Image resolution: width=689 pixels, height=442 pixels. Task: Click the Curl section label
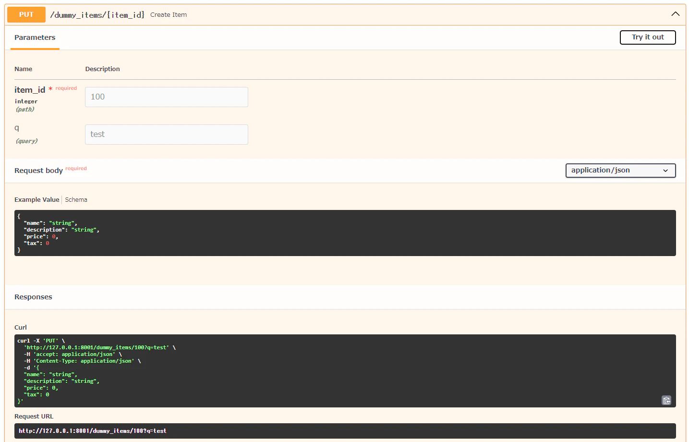[21, 327]
